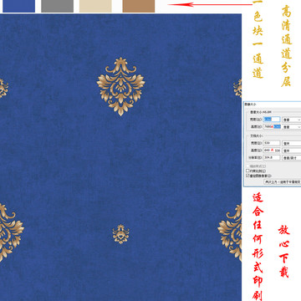Open the pixel width unit dropdown

(292, 120)
